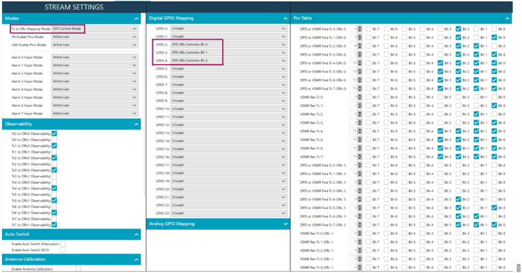The width and height of the screenshot is (522, 273).
Task: Expand the Analog GPIO Mapping section
Action: pyautogui.click(x=285, y=224)
